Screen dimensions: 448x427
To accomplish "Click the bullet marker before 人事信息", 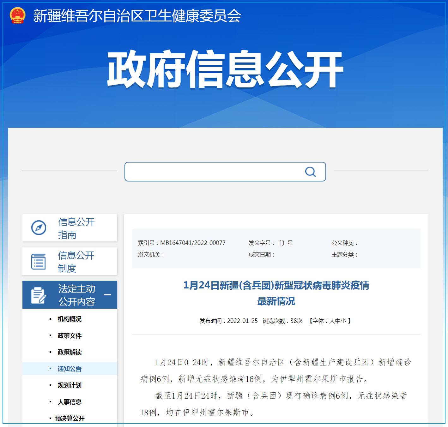I will tap(50, 402).
